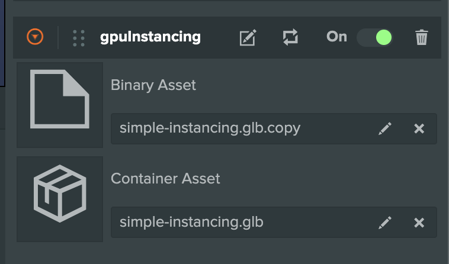
Task: Click the Container Asset box thumbnail
Action: 60,198
